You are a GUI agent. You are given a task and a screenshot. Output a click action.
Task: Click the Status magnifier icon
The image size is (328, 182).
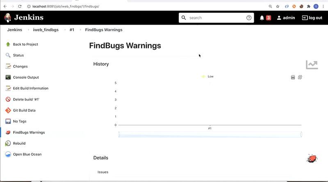[x=8, y=55]
